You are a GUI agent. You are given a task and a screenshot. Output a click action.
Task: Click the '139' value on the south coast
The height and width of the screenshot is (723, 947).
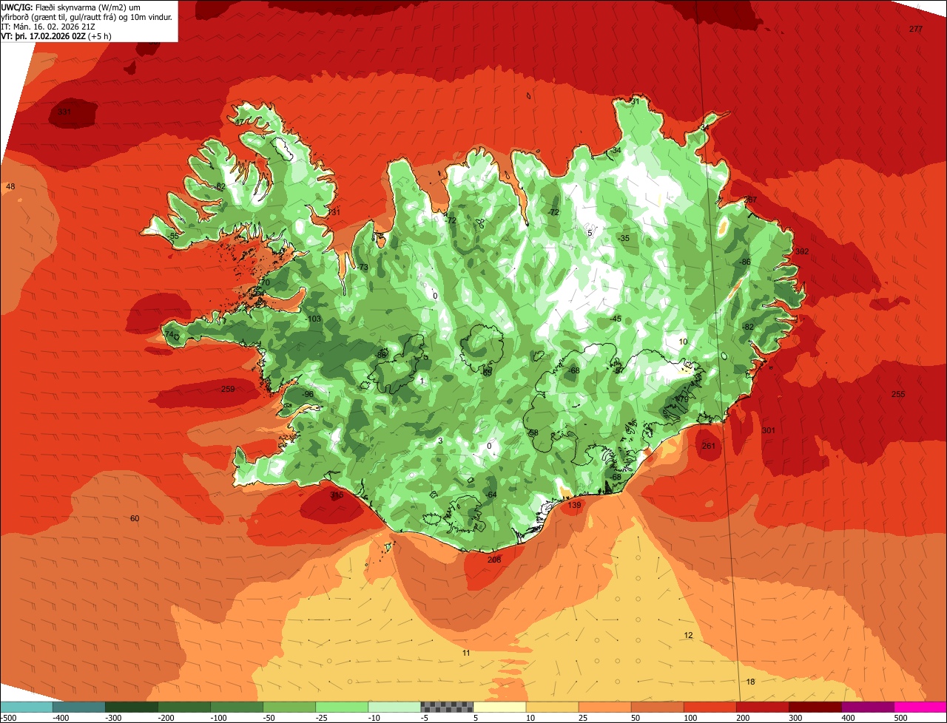(574, 505)
